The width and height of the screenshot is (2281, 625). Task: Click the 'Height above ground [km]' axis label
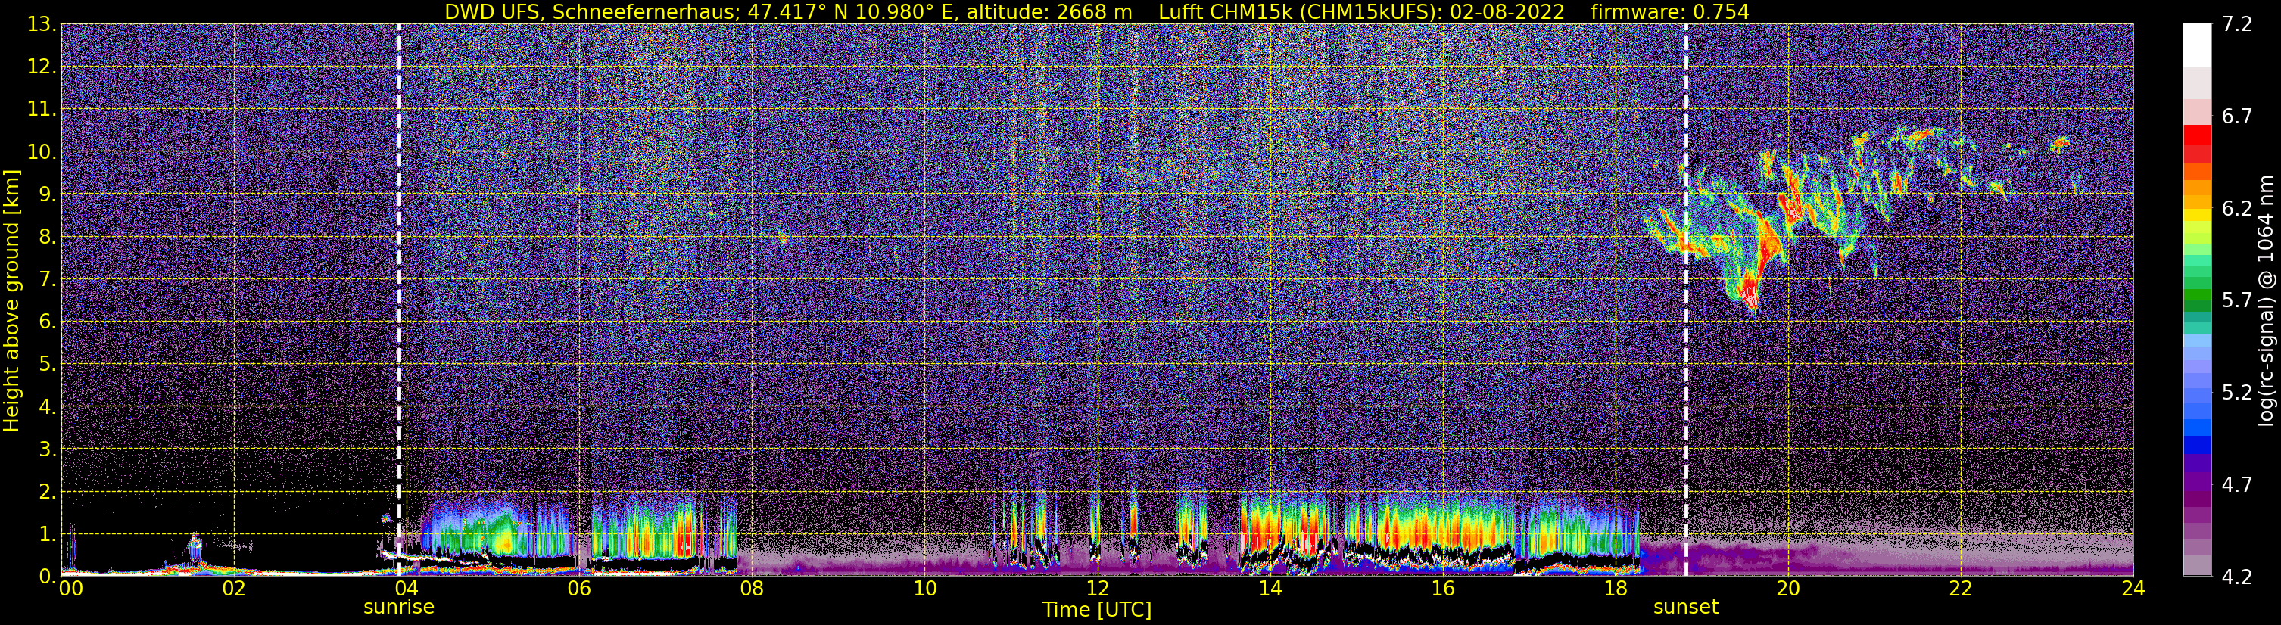coord(11,300)
